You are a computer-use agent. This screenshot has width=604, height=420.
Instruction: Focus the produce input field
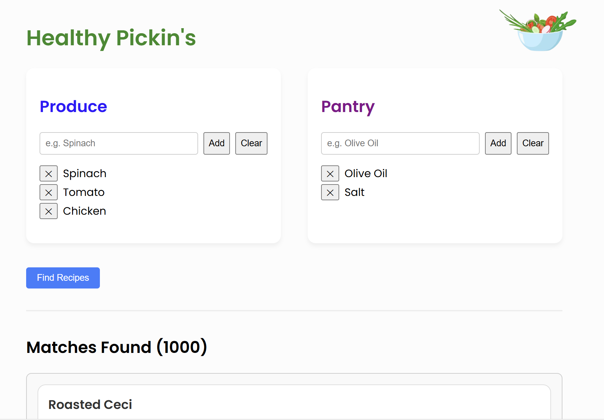click(119, 143)
